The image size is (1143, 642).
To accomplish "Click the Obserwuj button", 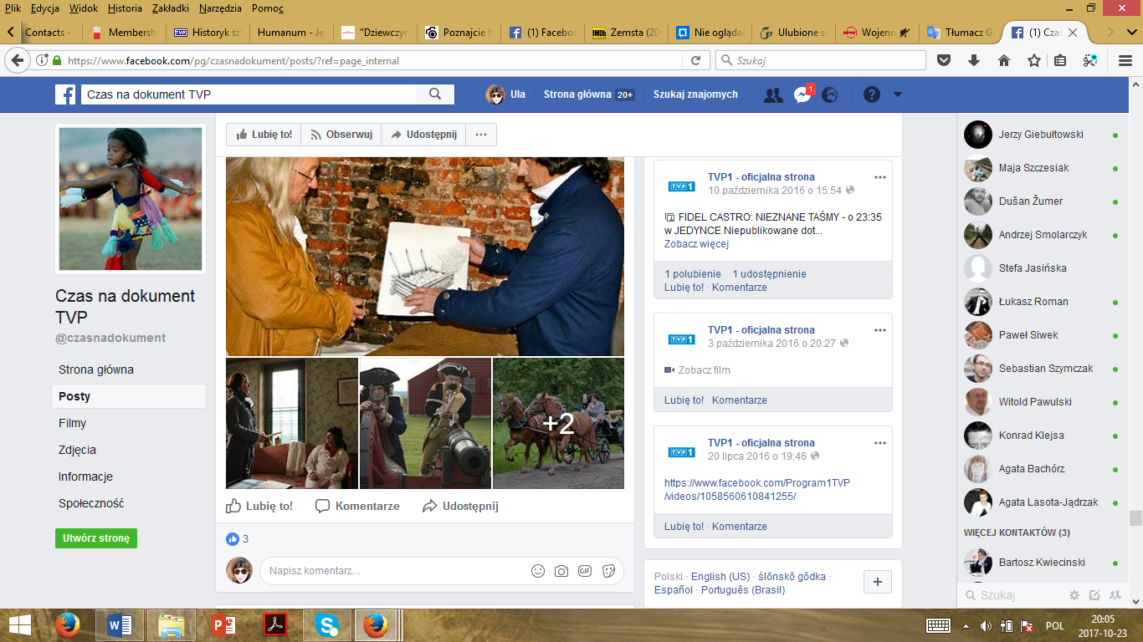I will coord(341,135).
